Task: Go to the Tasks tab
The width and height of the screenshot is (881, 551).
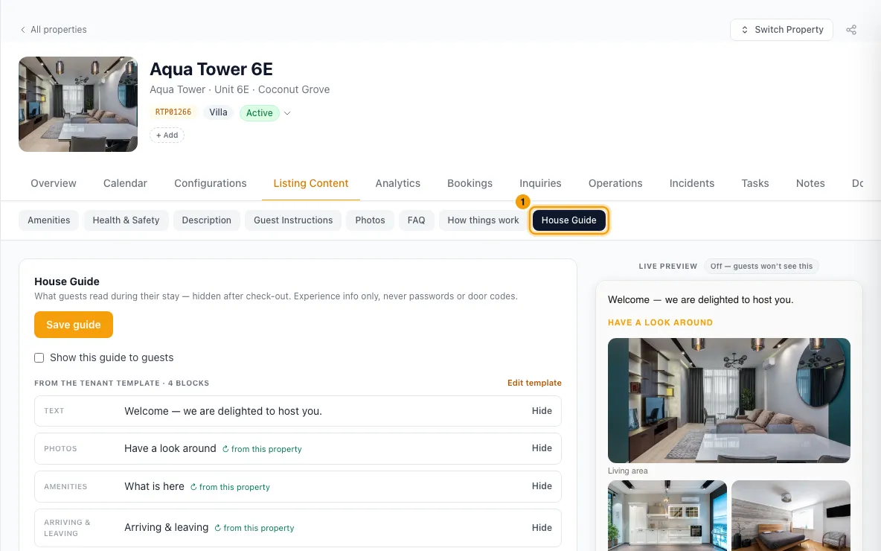Action: click(x=755, y=183)
